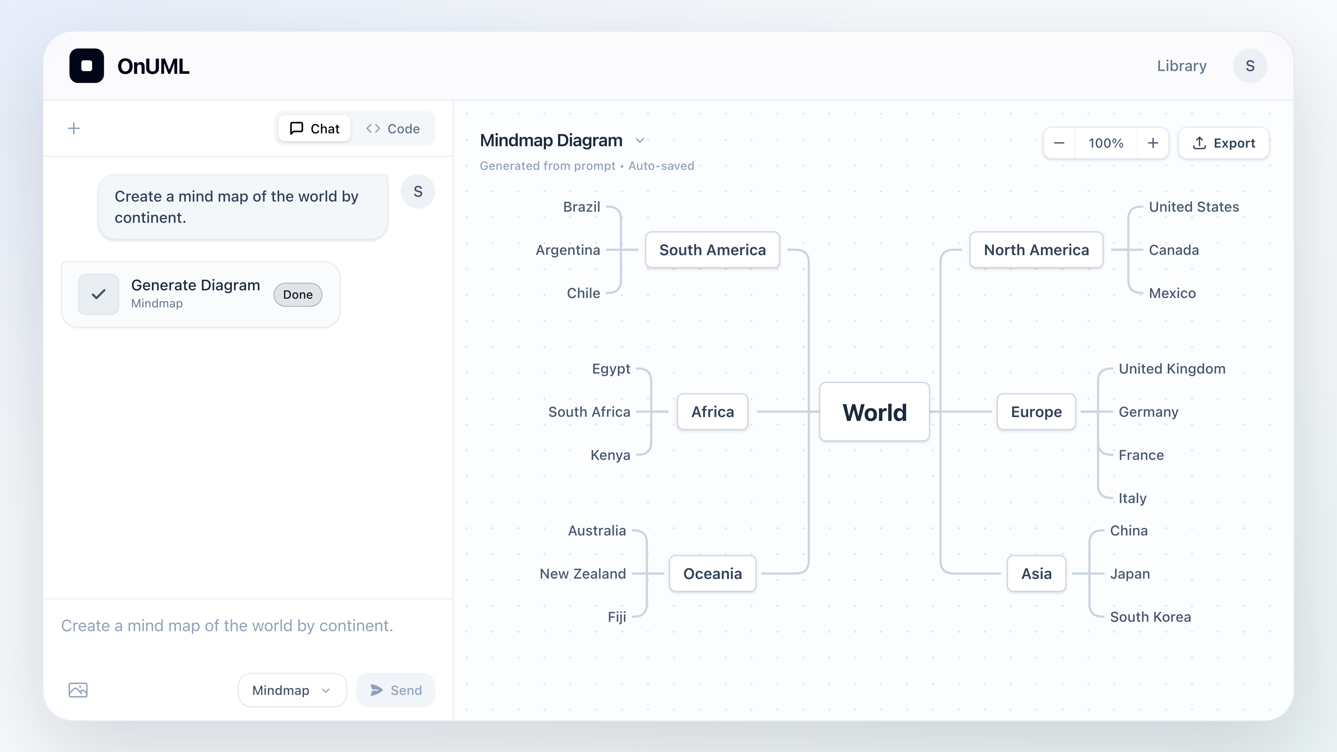Open the user avatar S in header
Viewport: 1337px width, 752px height.
point(1250,66)
